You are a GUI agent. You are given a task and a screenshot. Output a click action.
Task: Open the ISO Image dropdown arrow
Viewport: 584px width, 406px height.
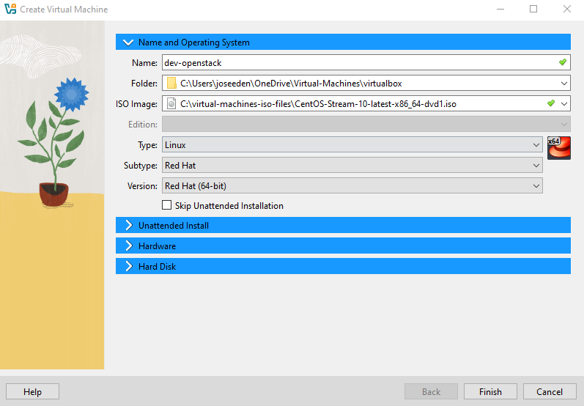pyautogui.click(x=563, y=104)
